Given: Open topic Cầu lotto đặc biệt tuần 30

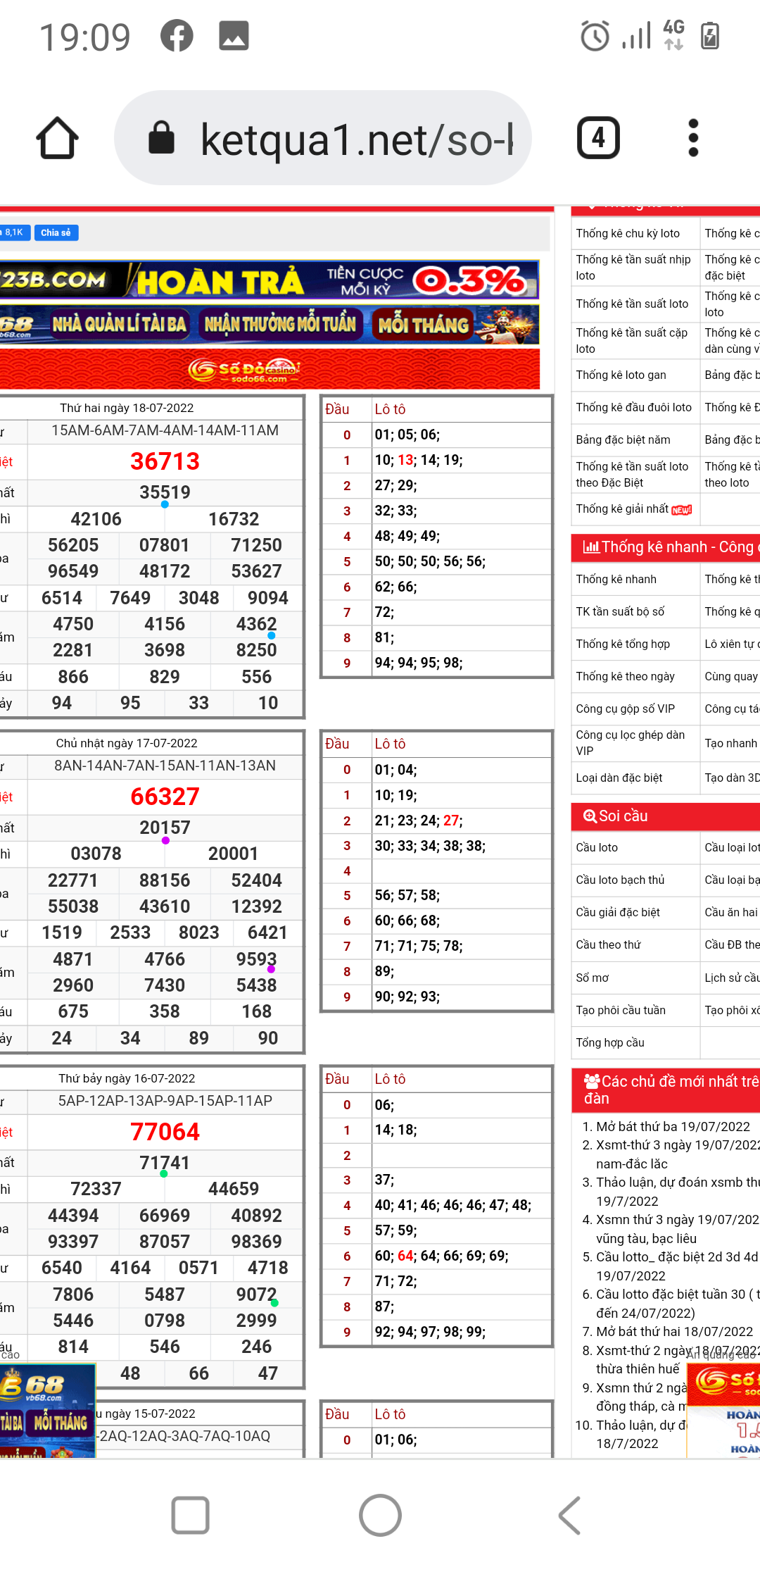Looking at the screenshot, I should (678, 1303).
